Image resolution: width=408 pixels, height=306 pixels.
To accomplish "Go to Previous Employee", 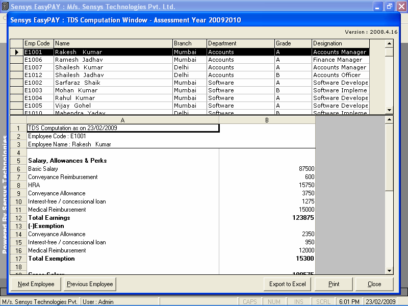I will [90, 284].
